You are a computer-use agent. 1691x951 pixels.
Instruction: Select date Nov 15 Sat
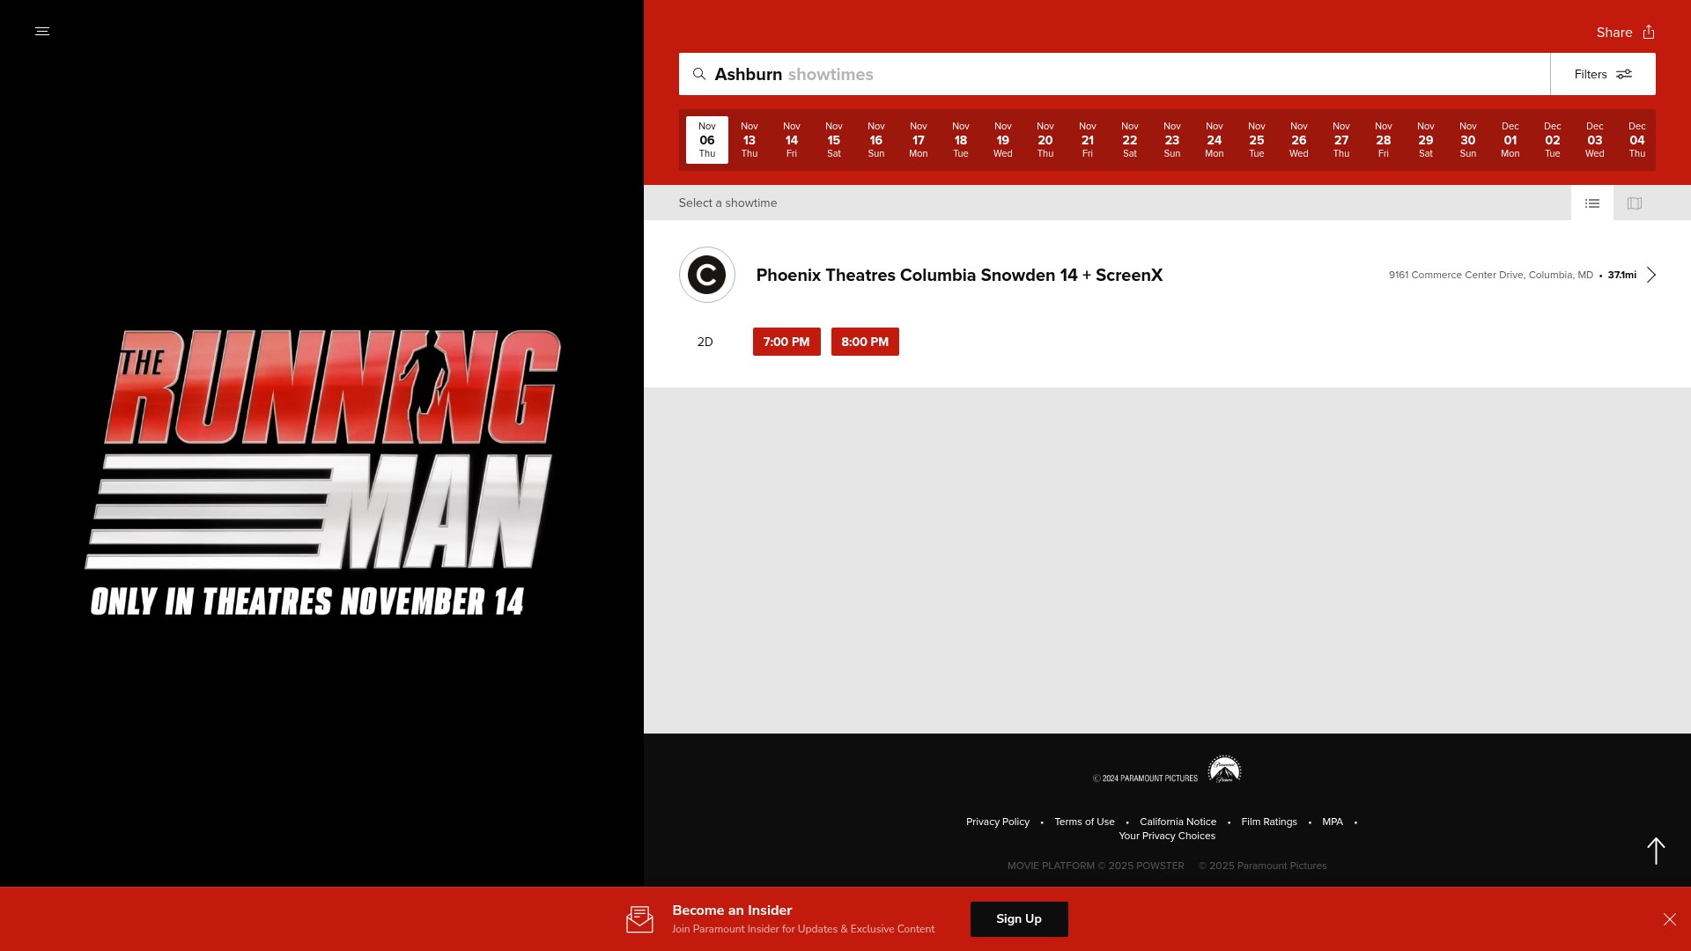[834, 140]
